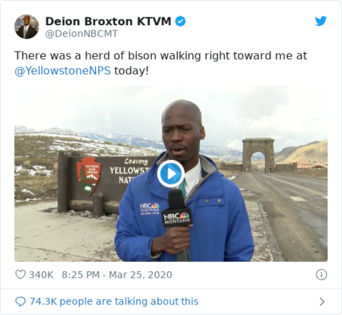Click the Deion Broxton KTVM display name
Screen dimensions: 342x315
point(109,21)
